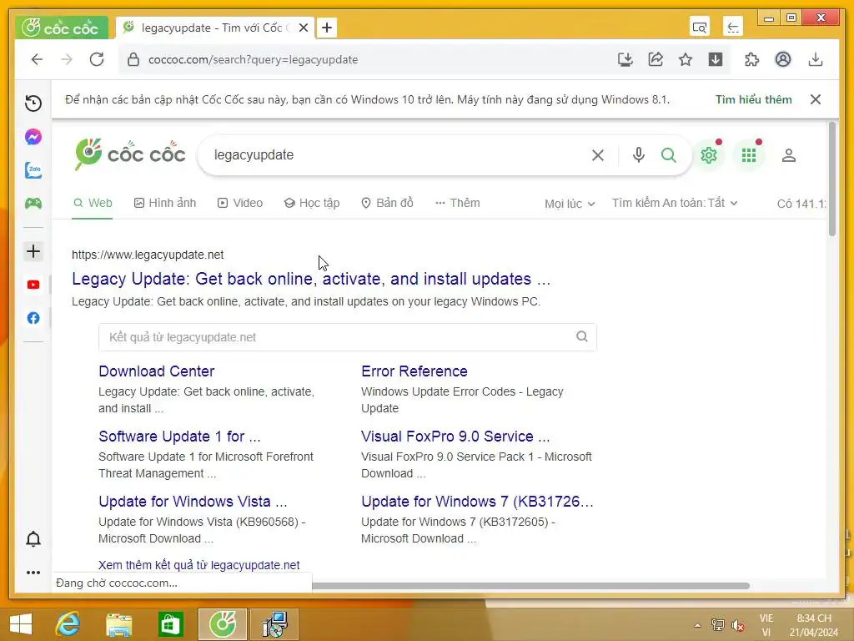Click the Cốc Cốc logo on search page
The image size is (854, 641).
click(x=130, y=154)
